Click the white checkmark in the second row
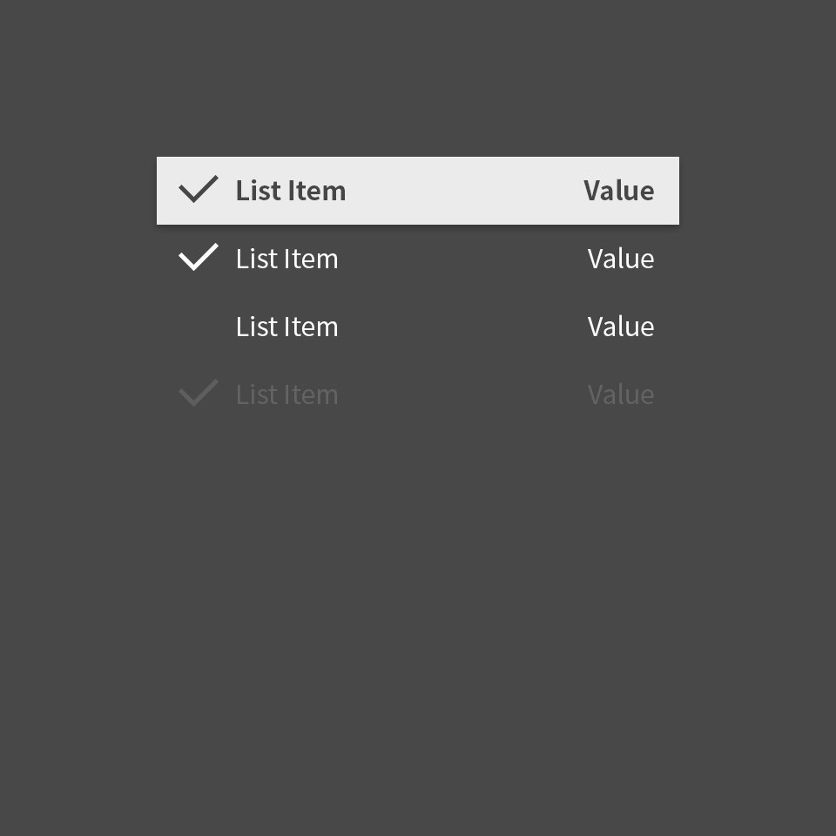Viewport: 836px width, 836px height. tap(199, 257)
